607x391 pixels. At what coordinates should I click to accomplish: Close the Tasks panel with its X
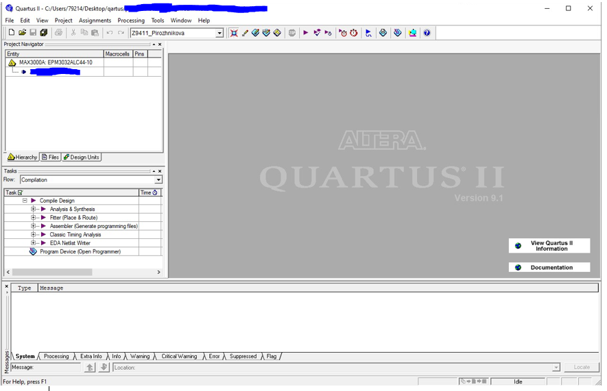tap(160, 171)
